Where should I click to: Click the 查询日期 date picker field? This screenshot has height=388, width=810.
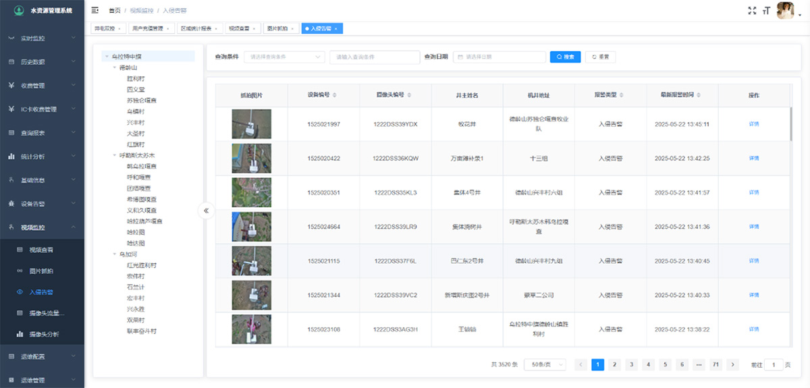coord(500,57)
